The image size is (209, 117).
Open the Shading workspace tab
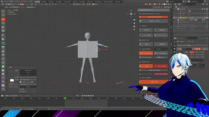75,2
